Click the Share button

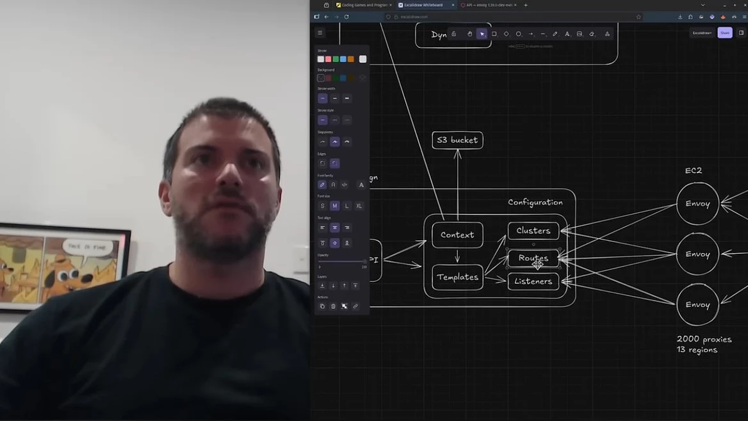point(725,33)
